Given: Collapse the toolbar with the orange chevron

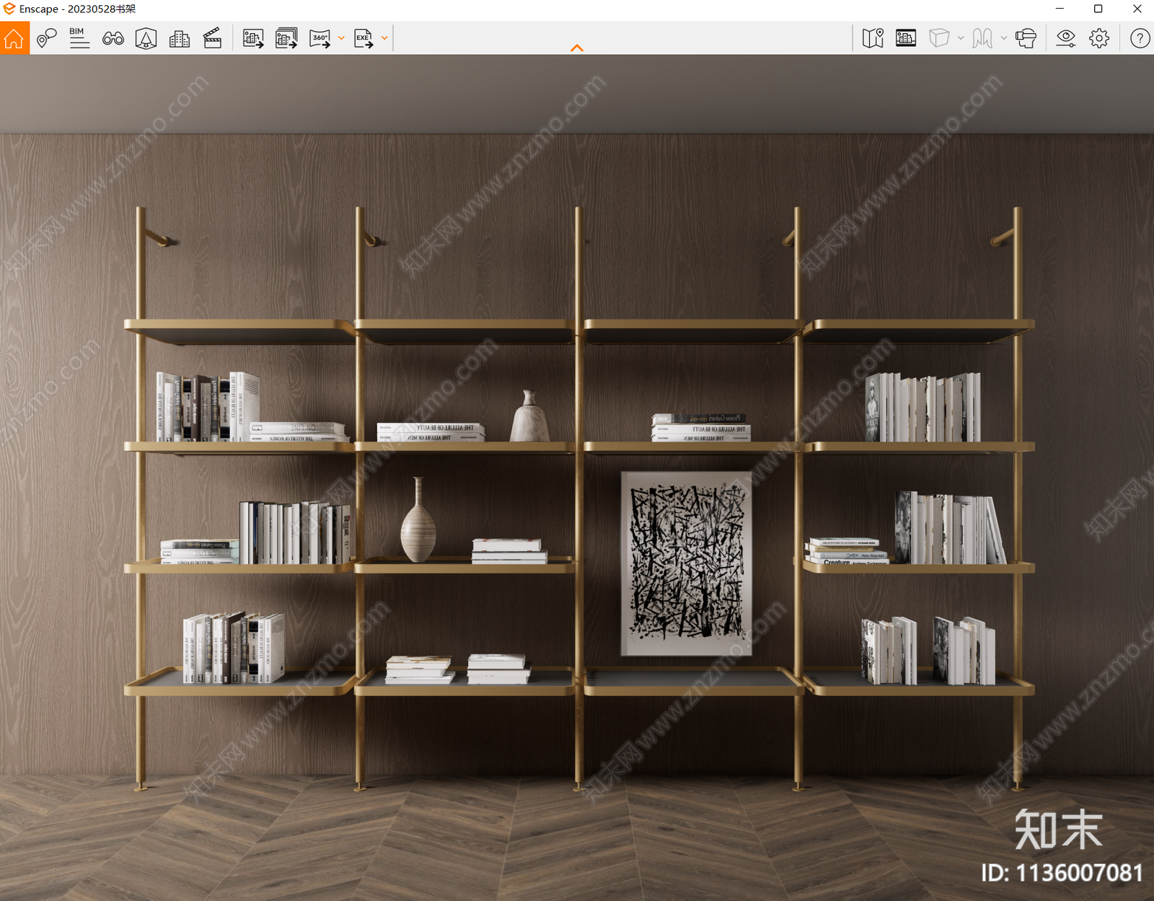Looking at the screenshot, I should (x=577, y=48).
